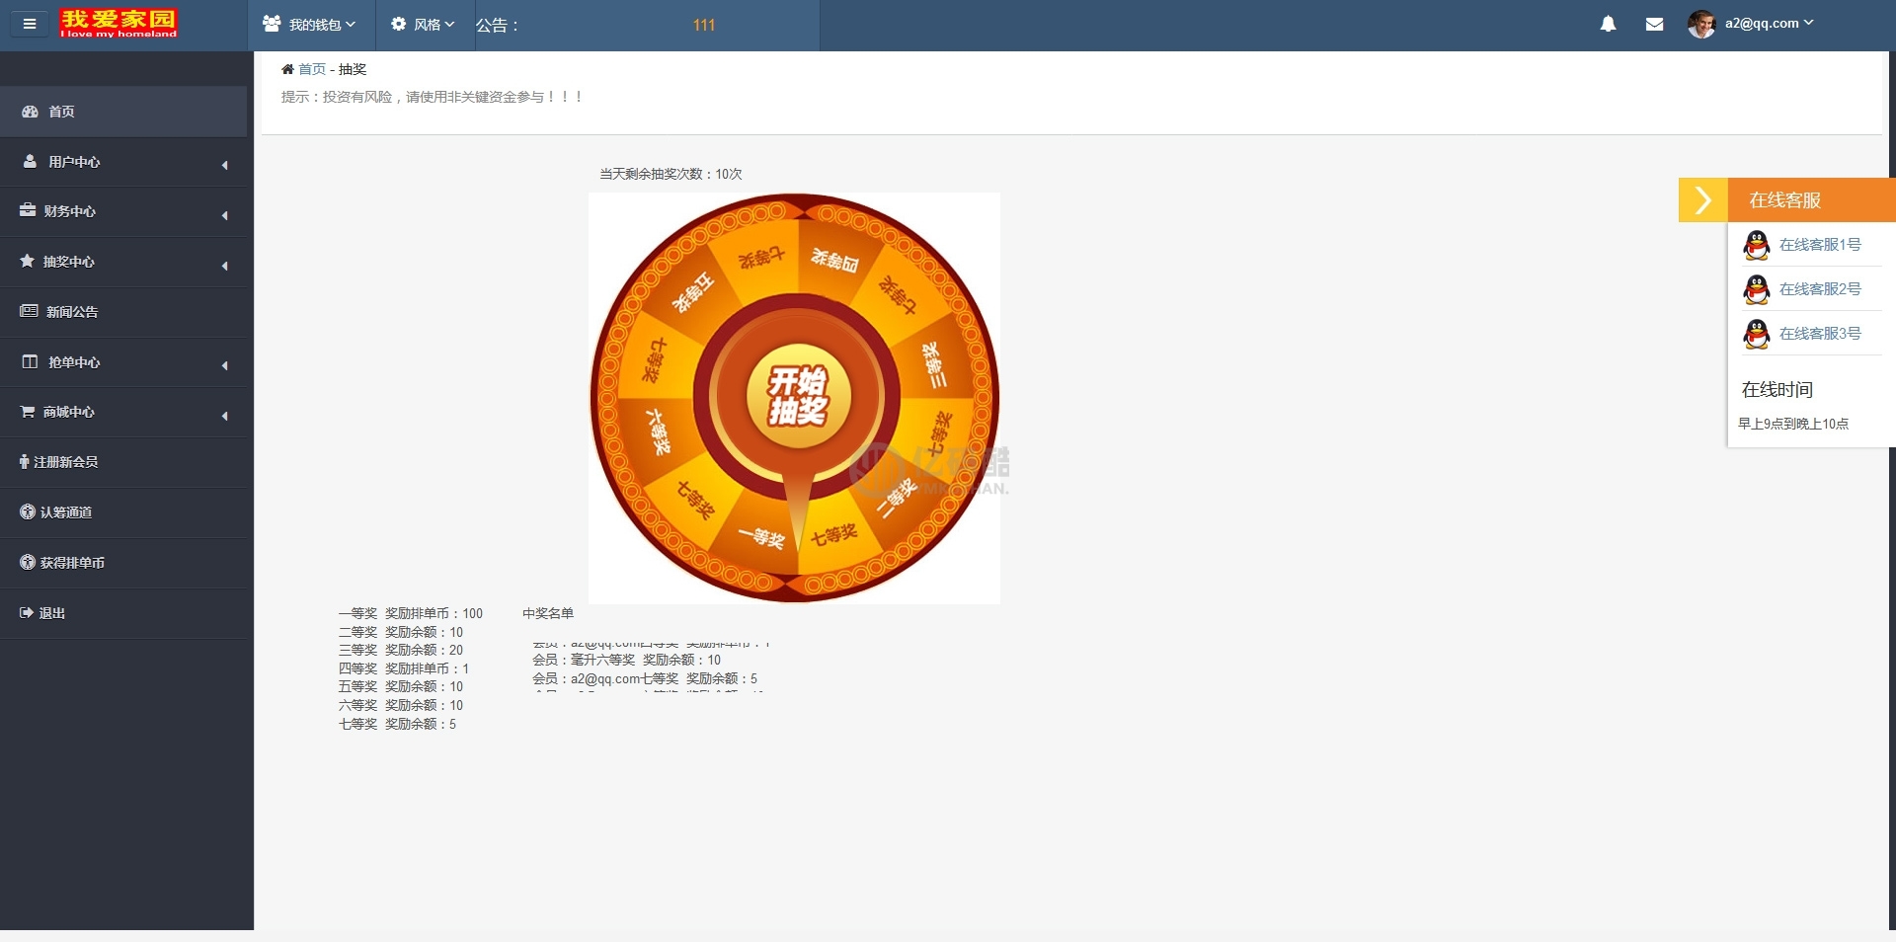Select 注册新会员 in the sidebar
Image resolution: width=1896 pixels, height=942 pixels.
click(65, 462)
